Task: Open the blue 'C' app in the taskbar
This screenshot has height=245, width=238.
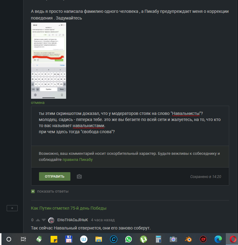Action: point(114,239)
